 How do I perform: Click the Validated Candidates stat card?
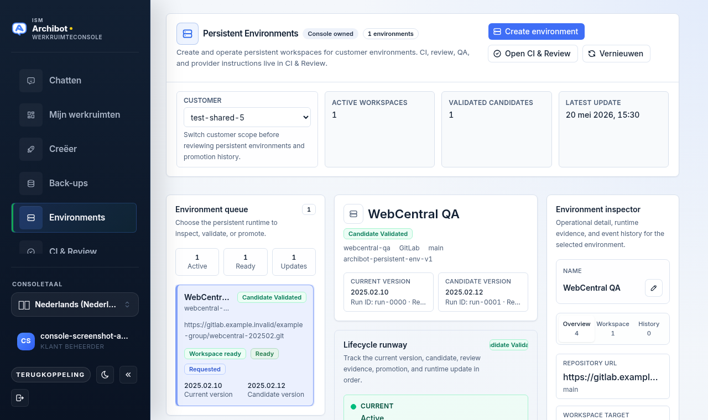(x=497, y=129)
